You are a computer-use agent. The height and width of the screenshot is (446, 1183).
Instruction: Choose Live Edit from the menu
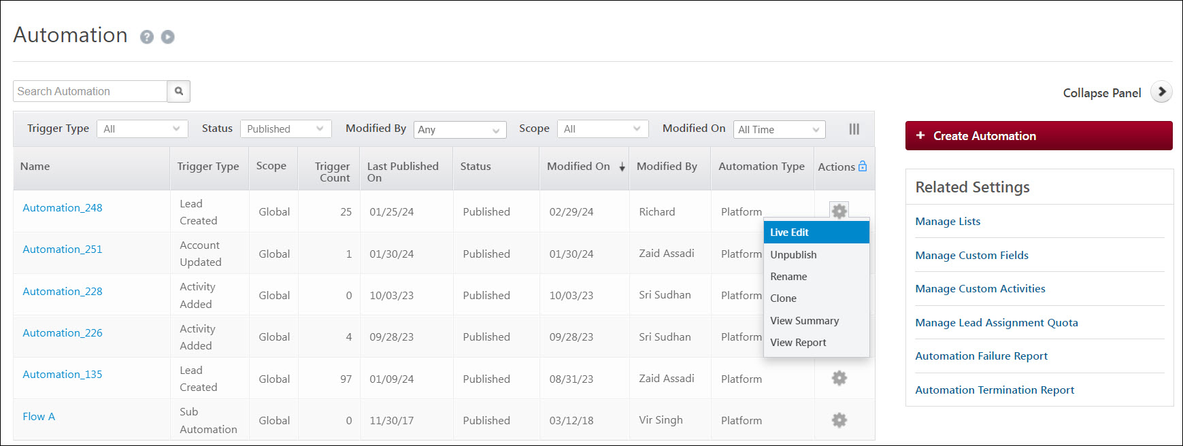[816, 233]
